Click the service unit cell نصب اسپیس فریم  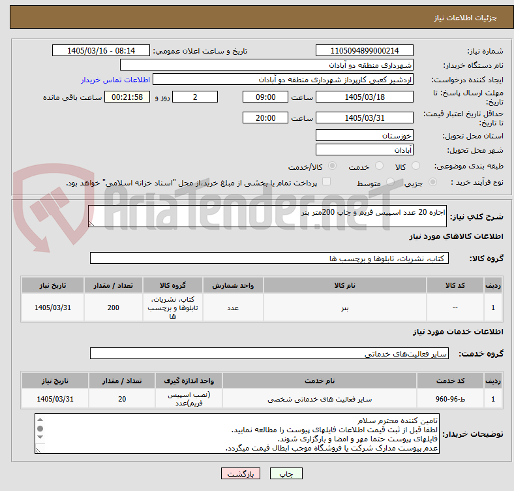tap(189, 399)
